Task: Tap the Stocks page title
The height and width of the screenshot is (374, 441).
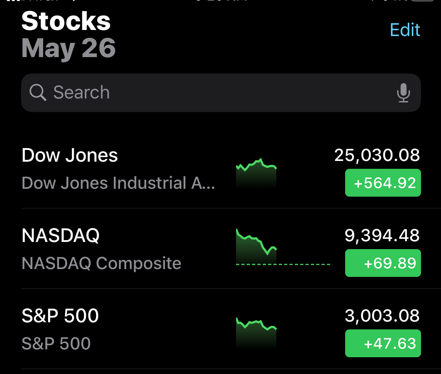Action: [x=66, y=21]
